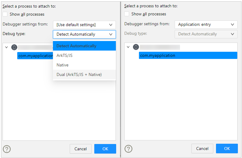The image size is (242, 158).
Task: Collapse the device node in right tree
Action: pyautogui.click(x=128, y=47)
